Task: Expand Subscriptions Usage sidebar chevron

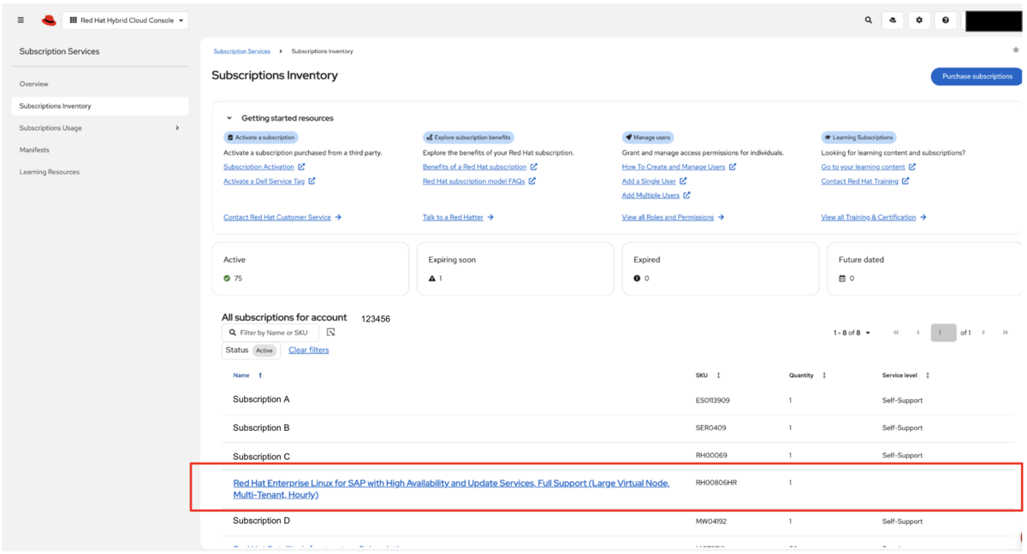Action: pyautogui.click(x=177, y=128)
